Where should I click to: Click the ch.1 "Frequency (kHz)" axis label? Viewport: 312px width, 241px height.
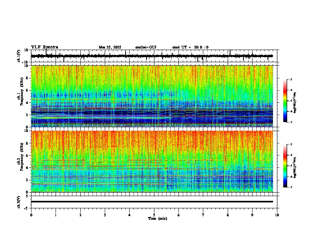tap(22, 92)
